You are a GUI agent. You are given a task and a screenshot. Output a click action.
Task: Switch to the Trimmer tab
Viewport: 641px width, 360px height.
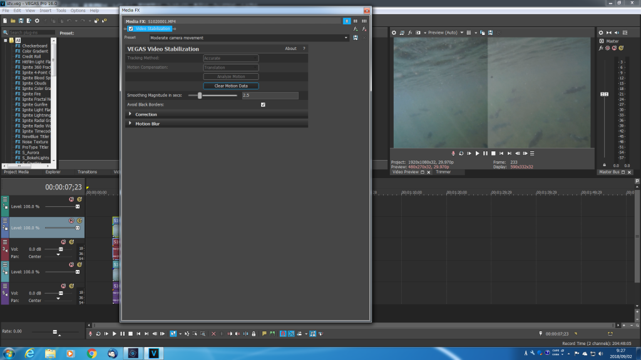[443, 172]
